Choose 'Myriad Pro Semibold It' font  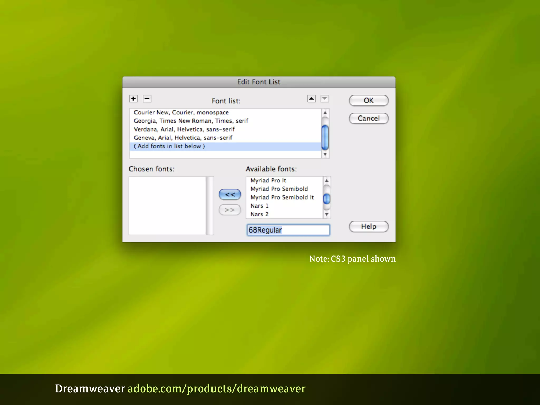284,197
